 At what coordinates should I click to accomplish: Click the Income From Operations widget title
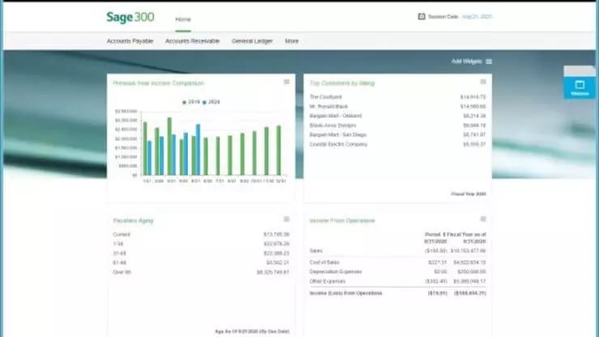click(x=342, y=220)
